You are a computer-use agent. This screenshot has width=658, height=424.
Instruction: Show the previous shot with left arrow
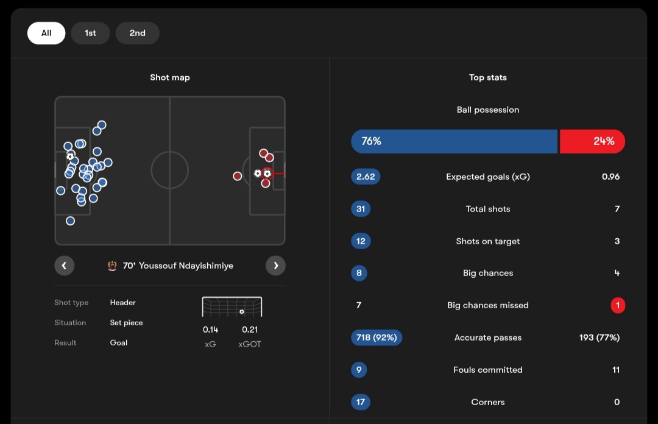(x=64, y=266)
